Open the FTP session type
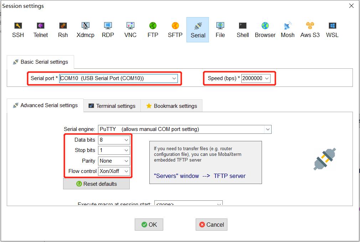The image size is (360, 242). [153, 30]
